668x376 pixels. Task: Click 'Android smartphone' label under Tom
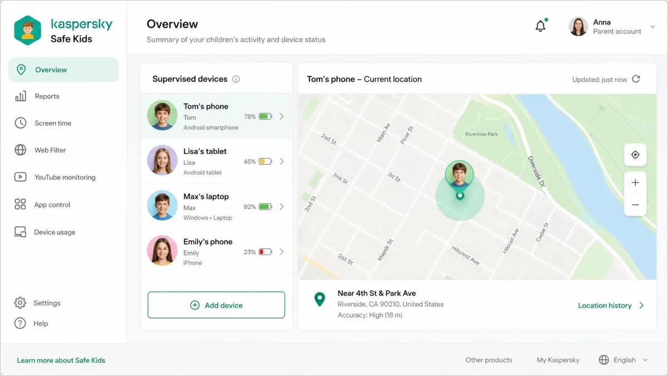coord(211,128)
